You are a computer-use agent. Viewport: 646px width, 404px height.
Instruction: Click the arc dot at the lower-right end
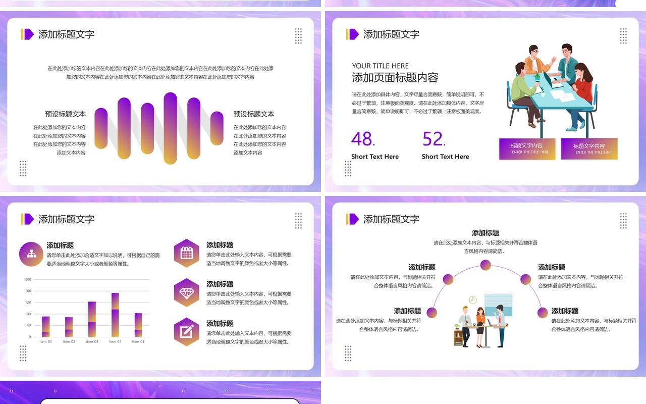543,313
